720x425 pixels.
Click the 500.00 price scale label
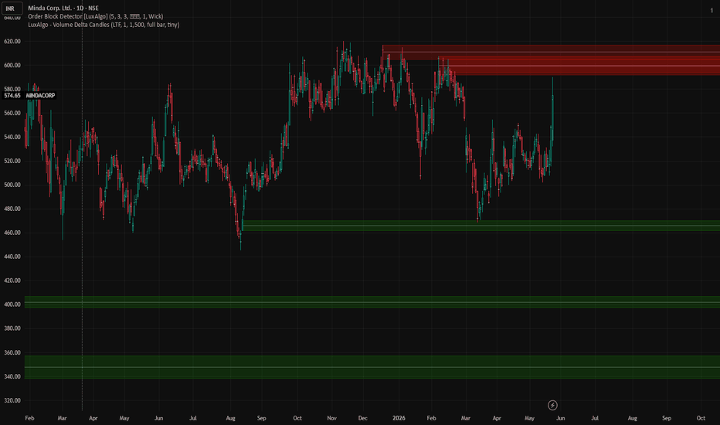(x=12, y=185)
